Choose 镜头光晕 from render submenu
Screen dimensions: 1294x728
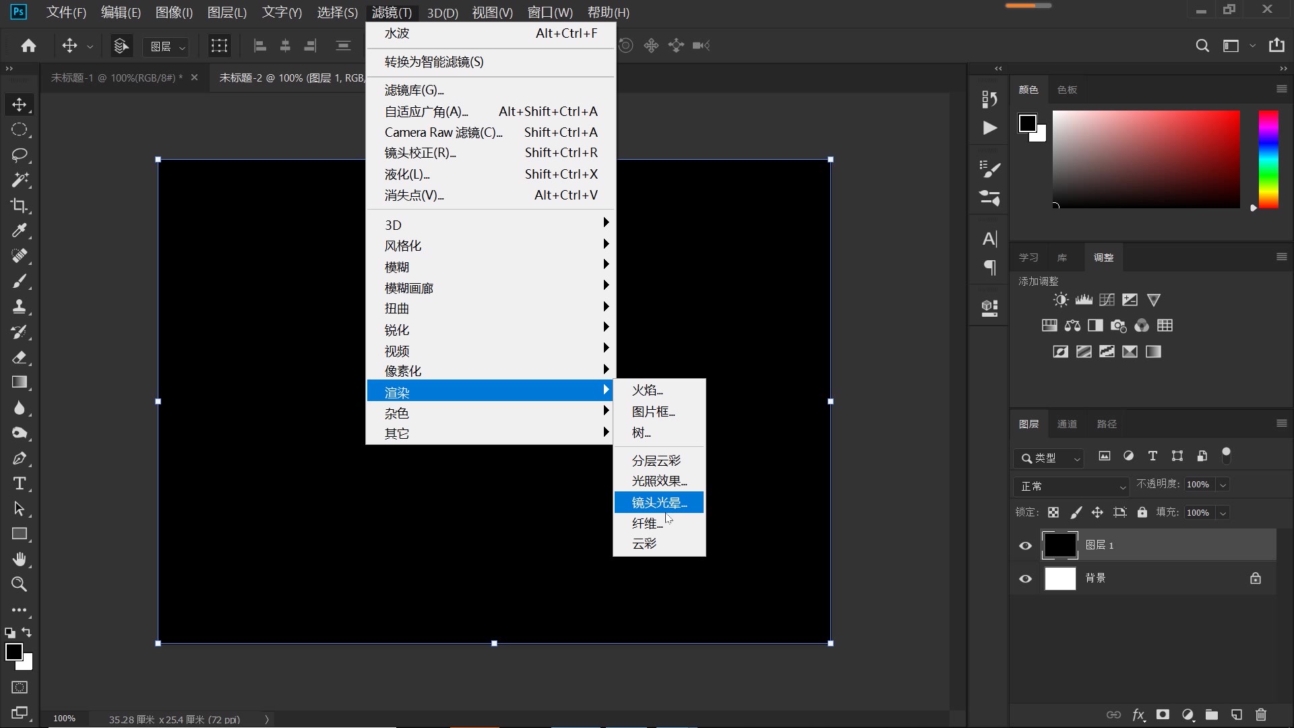(658, 502)
